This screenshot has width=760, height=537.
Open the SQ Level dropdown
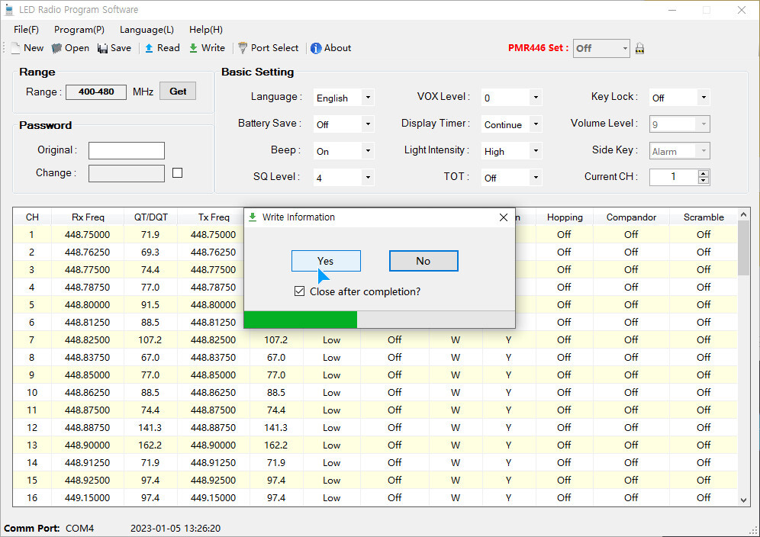pos(368,178)
